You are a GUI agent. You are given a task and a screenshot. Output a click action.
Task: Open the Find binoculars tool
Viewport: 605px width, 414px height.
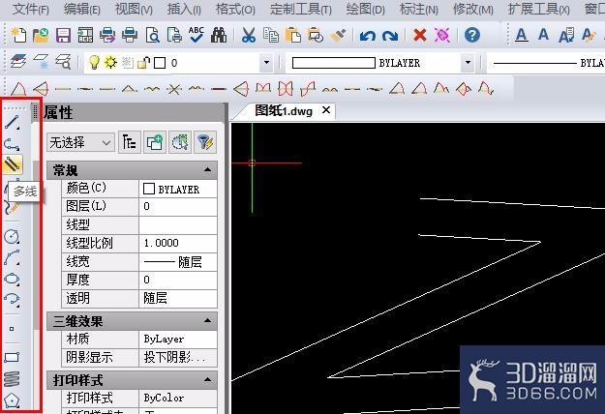[x=219, y=35]
